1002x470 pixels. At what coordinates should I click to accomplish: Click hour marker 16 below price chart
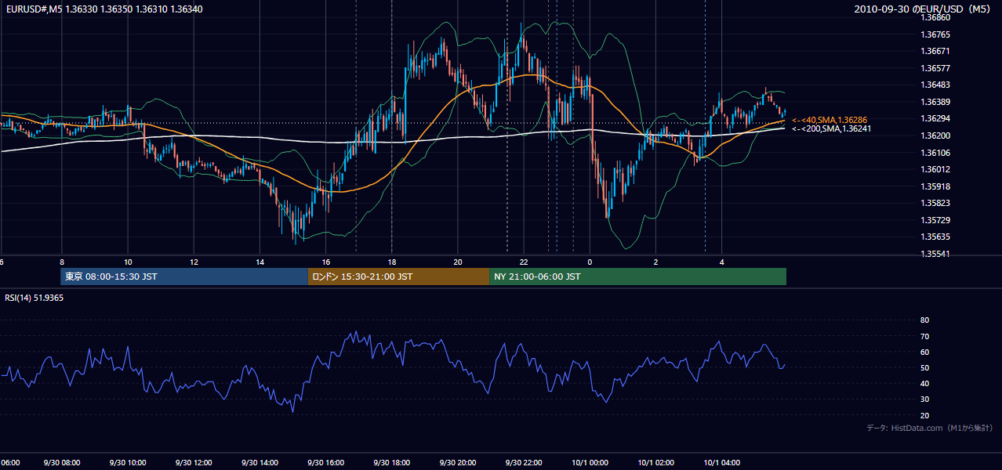326,262
